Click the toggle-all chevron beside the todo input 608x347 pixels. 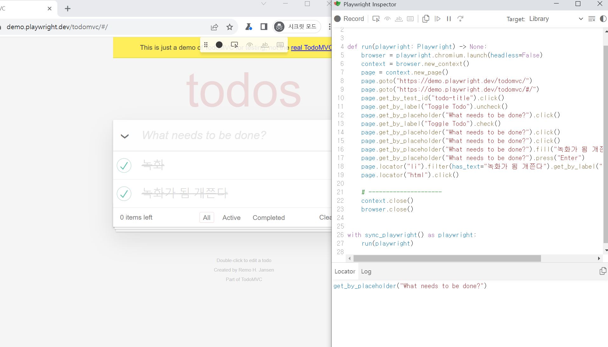coord(125,136)
